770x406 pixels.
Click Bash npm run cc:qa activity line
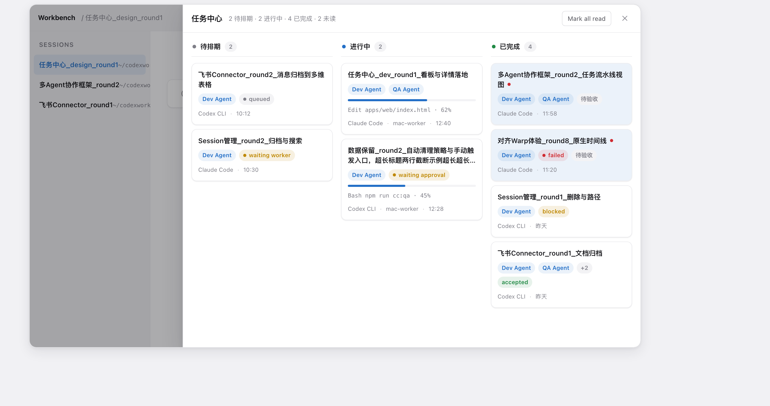coord(389,195)
